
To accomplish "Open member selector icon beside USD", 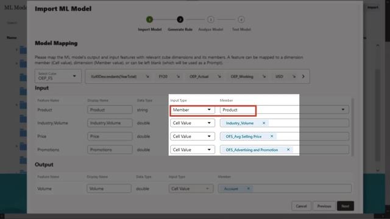I will click(x=294, y=77).
